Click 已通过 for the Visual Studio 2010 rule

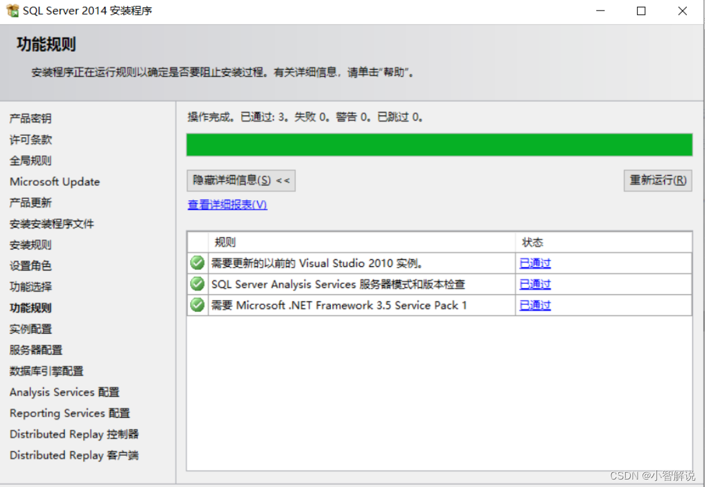(535, 263)
